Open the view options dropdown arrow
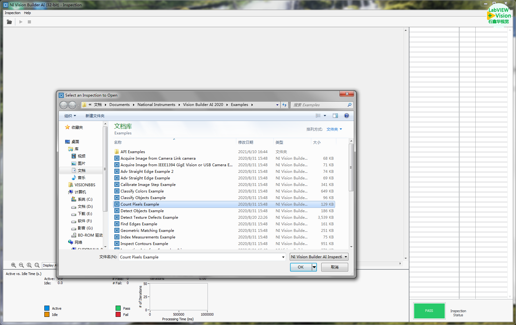 click(325, 116)
